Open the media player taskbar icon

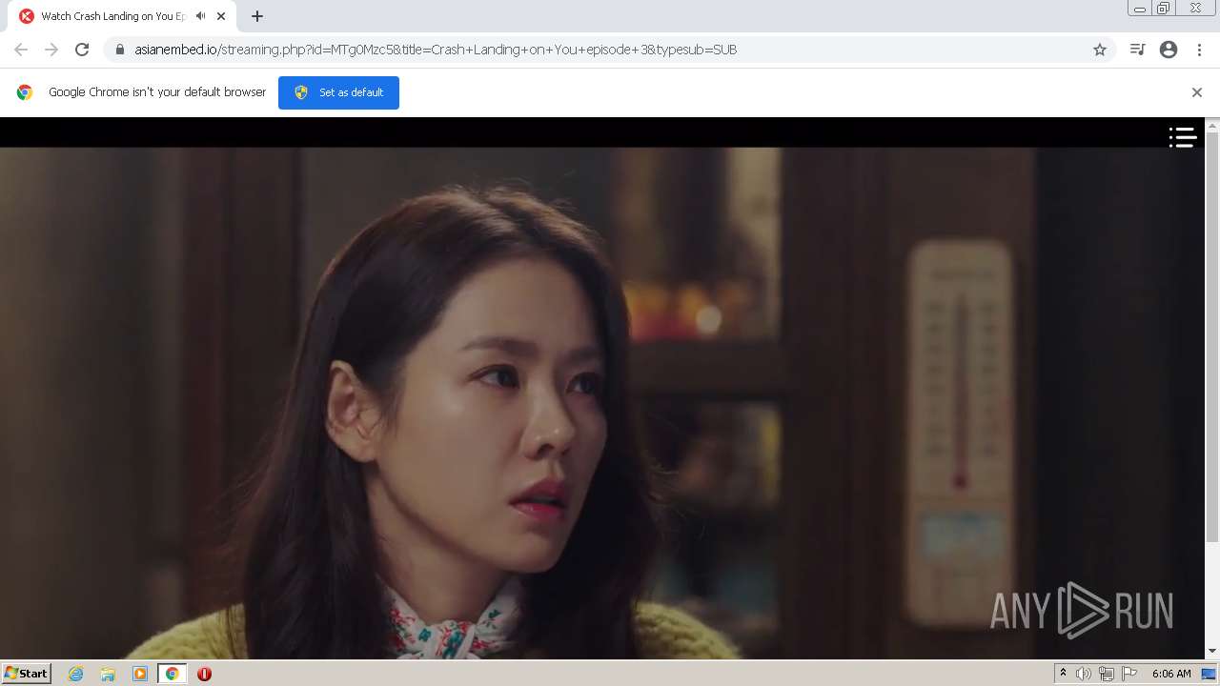pyautogui.click(x=140, y=674)
